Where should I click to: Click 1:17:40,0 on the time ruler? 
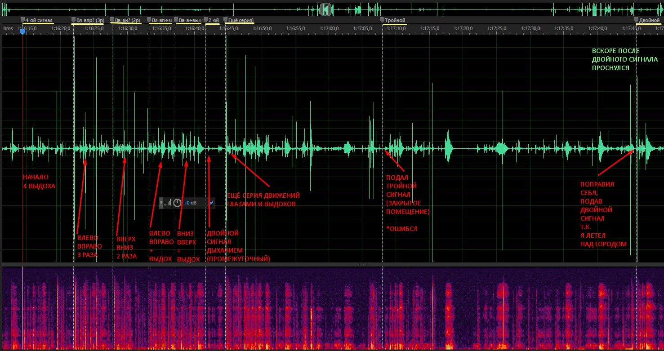[597, 28]
